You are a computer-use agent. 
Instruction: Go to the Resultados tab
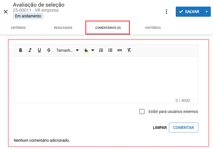[63, 28]
